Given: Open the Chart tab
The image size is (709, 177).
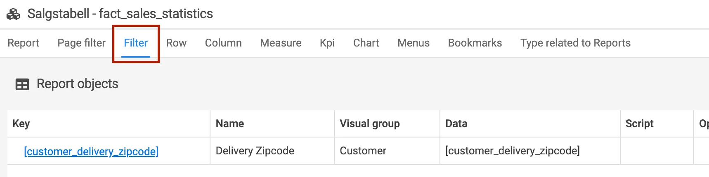Looking at the screenshot, I should [366, 43].
